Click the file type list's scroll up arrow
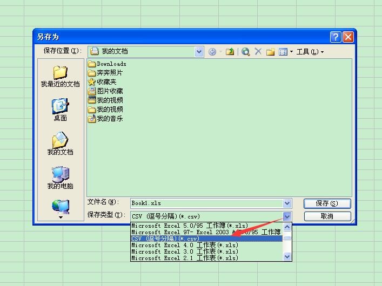The height and width of the screenshot is (286, 382). (x=287, y=227)
